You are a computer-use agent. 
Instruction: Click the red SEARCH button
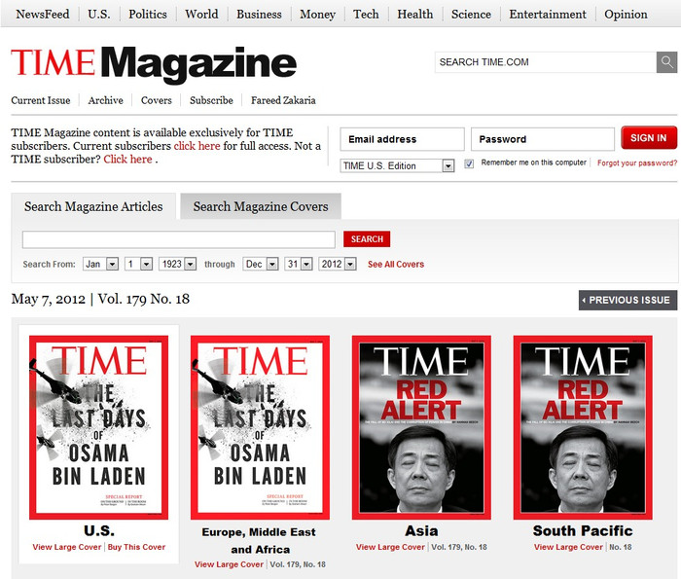click(367, 239)
